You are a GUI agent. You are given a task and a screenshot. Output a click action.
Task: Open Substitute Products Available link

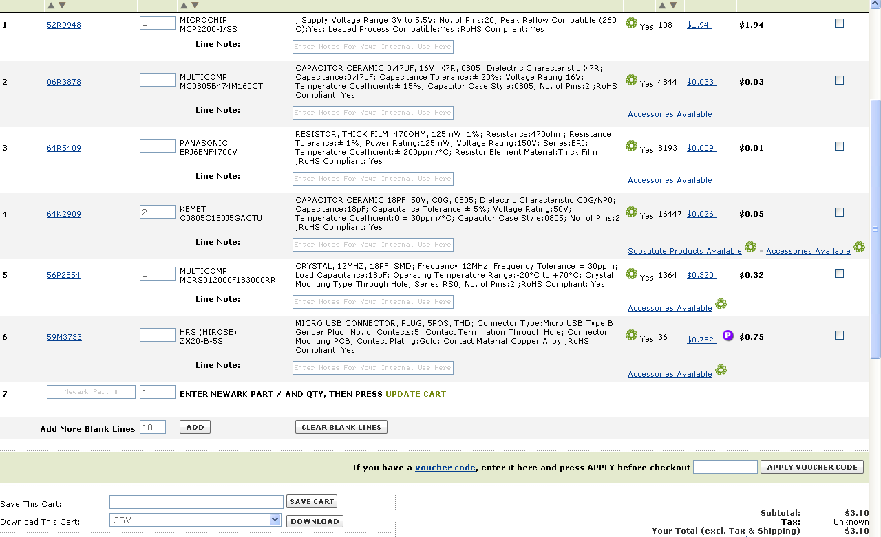point(685,251)
